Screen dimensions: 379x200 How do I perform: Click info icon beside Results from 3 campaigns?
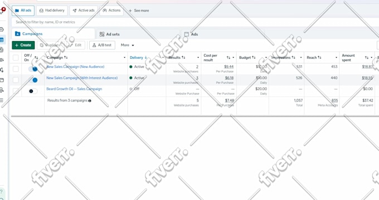(90, 101)
